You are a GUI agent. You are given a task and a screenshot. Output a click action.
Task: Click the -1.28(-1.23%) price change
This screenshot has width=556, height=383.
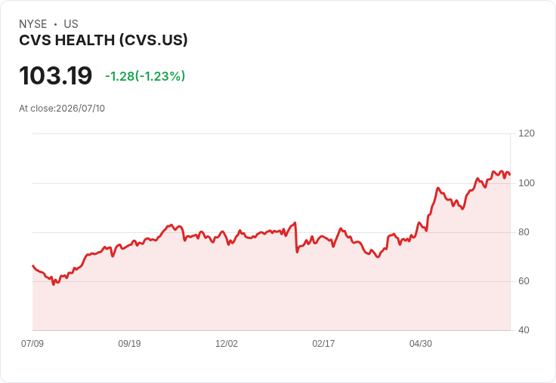145,76
